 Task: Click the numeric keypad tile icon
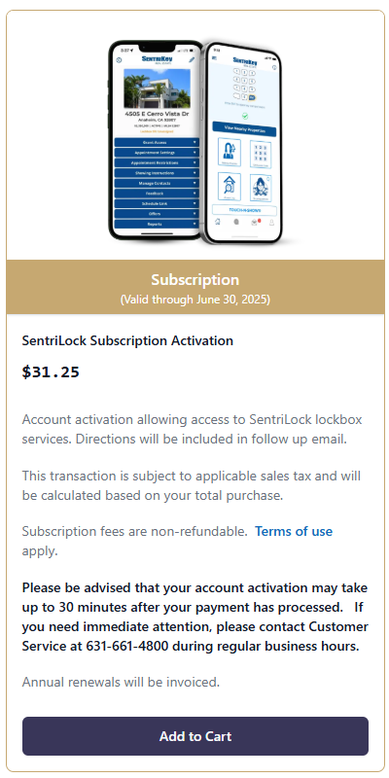[x=261, y=155]
